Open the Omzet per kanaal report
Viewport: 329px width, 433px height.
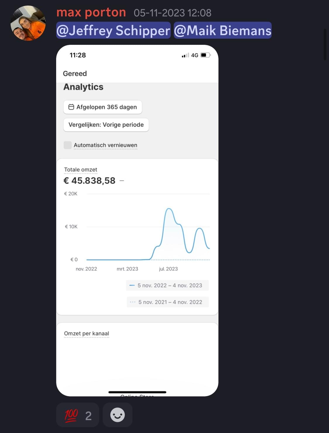point(86,333)
